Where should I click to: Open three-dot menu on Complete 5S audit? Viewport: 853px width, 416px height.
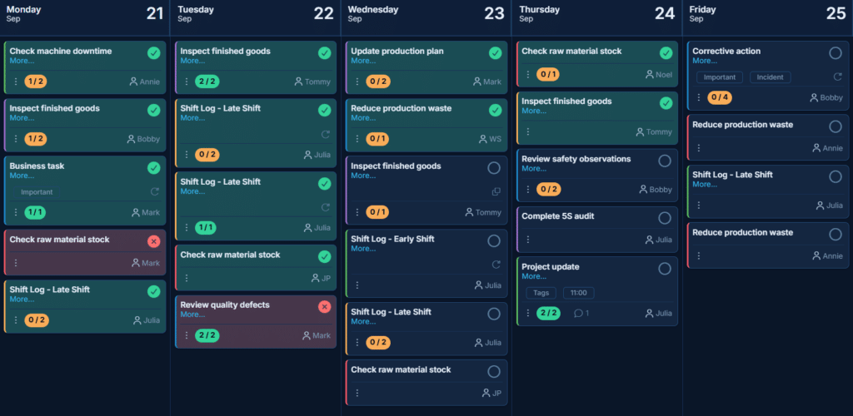click(527, 240)
